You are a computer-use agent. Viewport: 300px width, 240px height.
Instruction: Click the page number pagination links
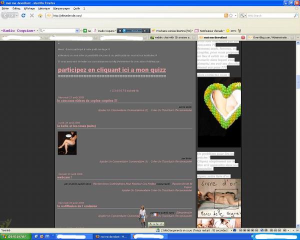click(x=124, y=90)
